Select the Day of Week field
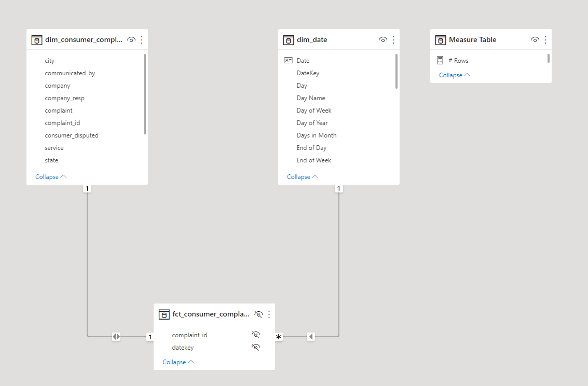The image size is (588, 386). [314, 111]
